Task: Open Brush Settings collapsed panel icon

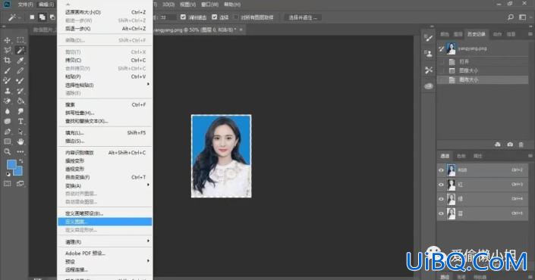Action: click(429, 38)
